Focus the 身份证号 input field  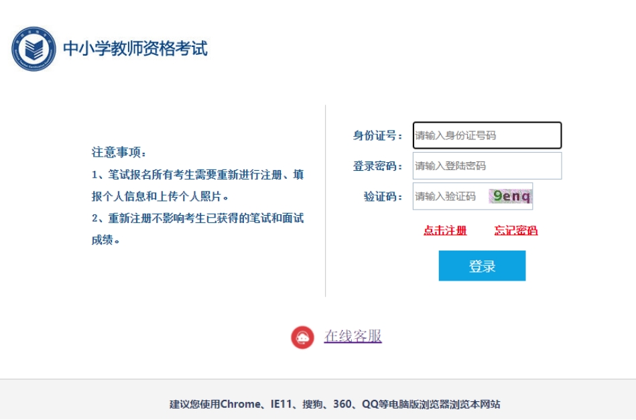487,135
